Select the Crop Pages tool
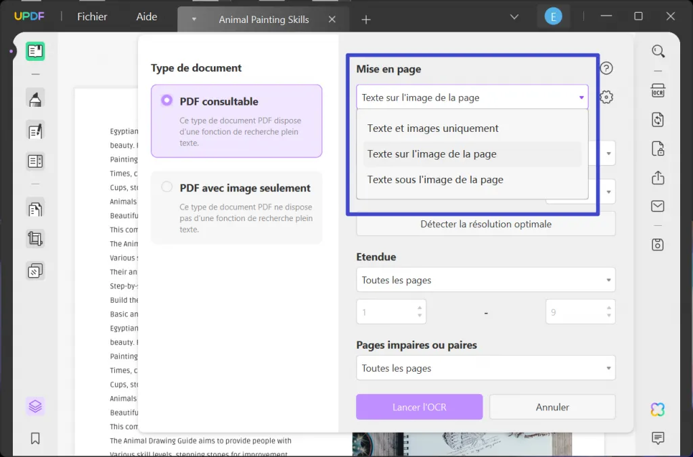This screenshot has height=457, width=693. (35, 239)
